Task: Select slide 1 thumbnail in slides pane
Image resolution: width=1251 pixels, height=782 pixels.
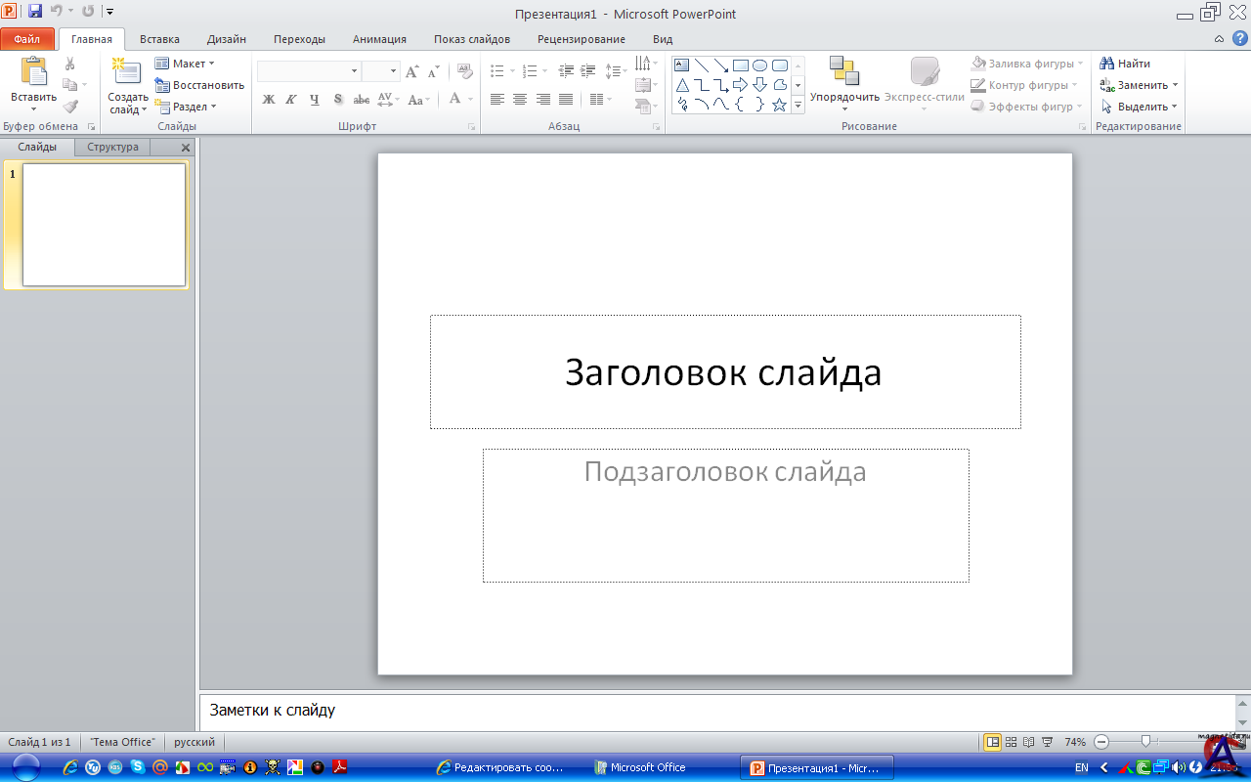Action: 104,225
